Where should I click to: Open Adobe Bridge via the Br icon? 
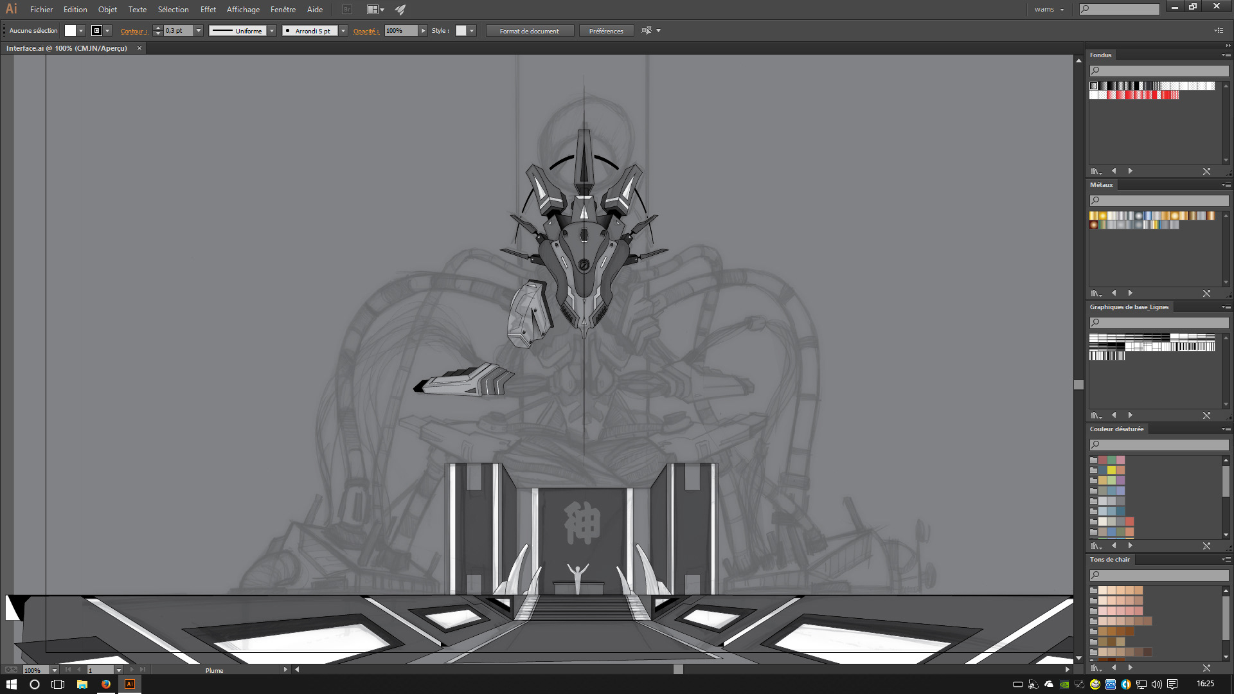pos(347,10)
